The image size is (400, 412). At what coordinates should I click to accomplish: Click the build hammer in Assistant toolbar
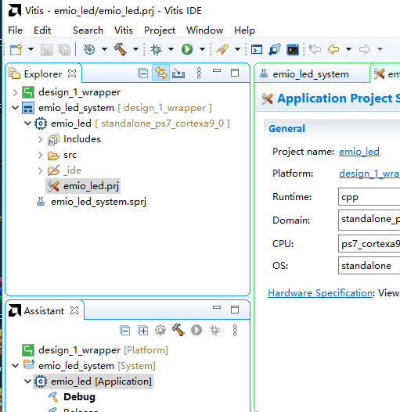[x=178, y=330]
